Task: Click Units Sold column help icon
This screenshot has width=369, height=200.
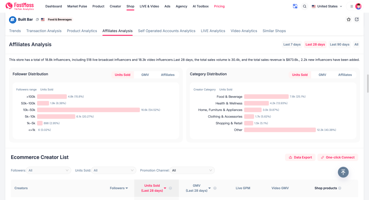Action: (x=170, y=188)
